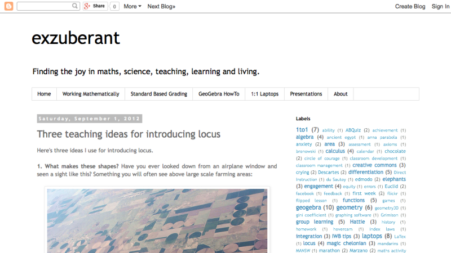Open the More dropdown in navbar
Screen dimensions: 451x253
pos(132,6)
